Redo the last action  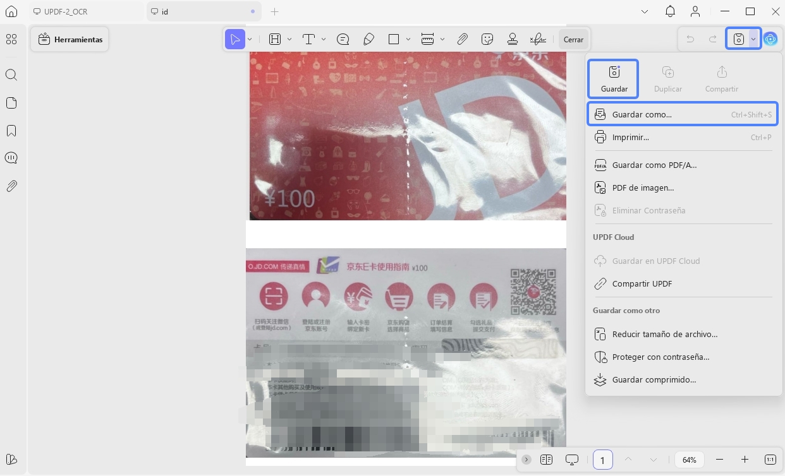(713, 39)
